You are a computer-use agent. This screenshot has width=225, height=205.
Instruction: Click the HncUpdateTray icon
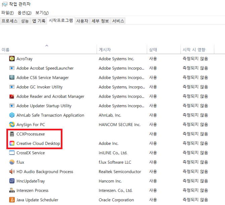12,181
